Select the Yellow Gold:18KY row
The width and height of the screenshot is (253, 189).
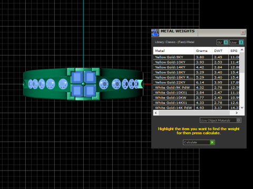point(196,72)
